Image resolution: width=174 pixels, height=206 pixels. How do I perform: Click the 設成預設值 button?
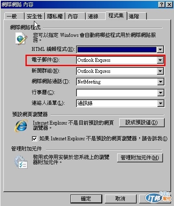[142, 122]
